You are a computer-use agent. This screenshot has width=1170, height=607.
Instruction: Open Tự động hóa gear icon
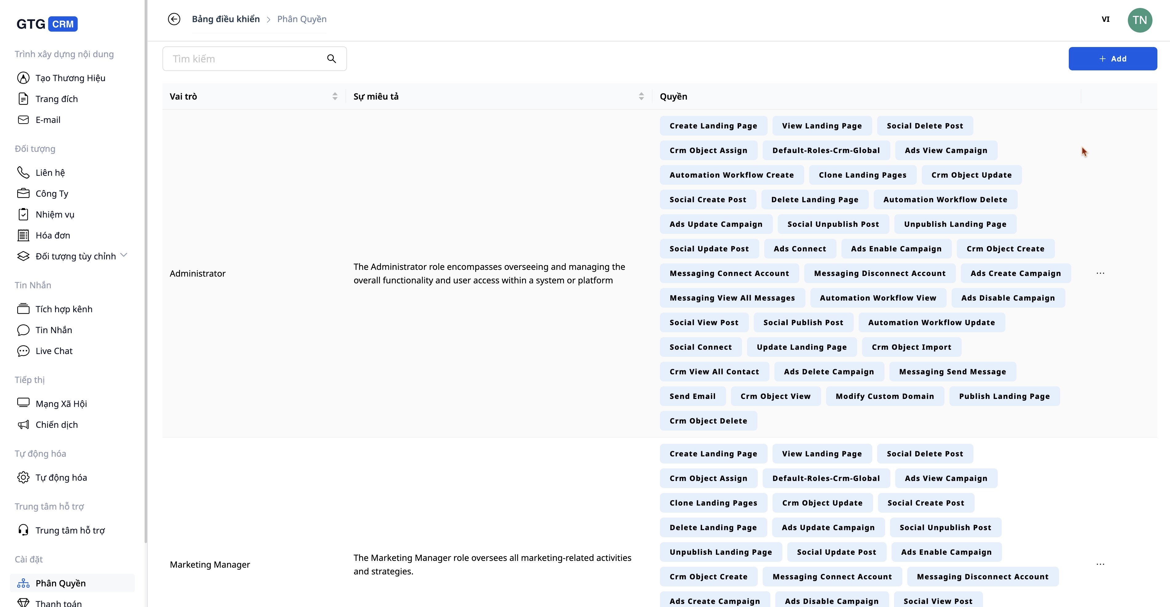[23, 477]
